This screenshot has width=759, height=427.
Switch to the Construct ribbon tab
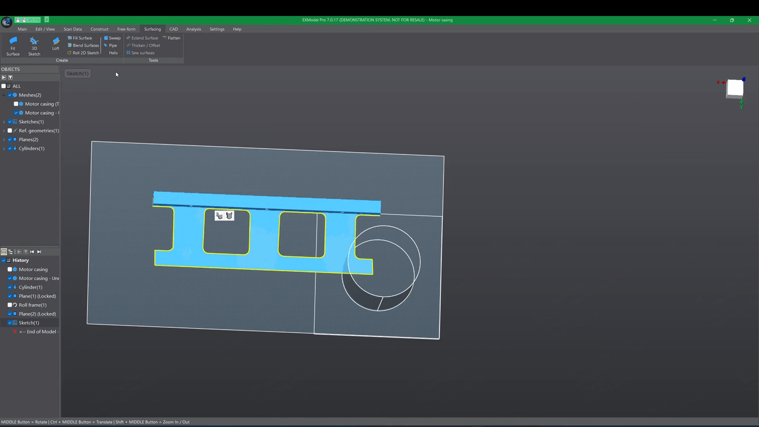tap(99, 29)
